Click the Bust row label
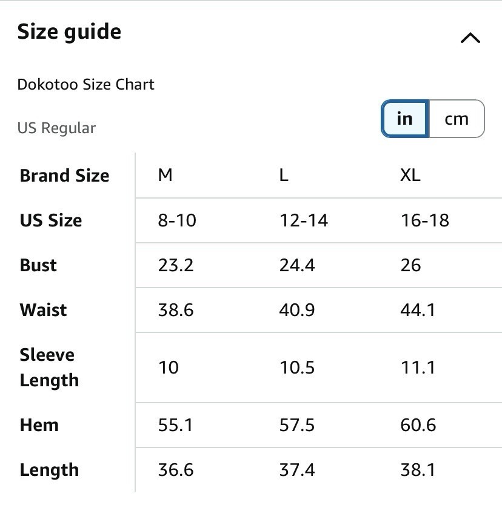Viewport: 502px width, 511px height. (x=38, y=265)
